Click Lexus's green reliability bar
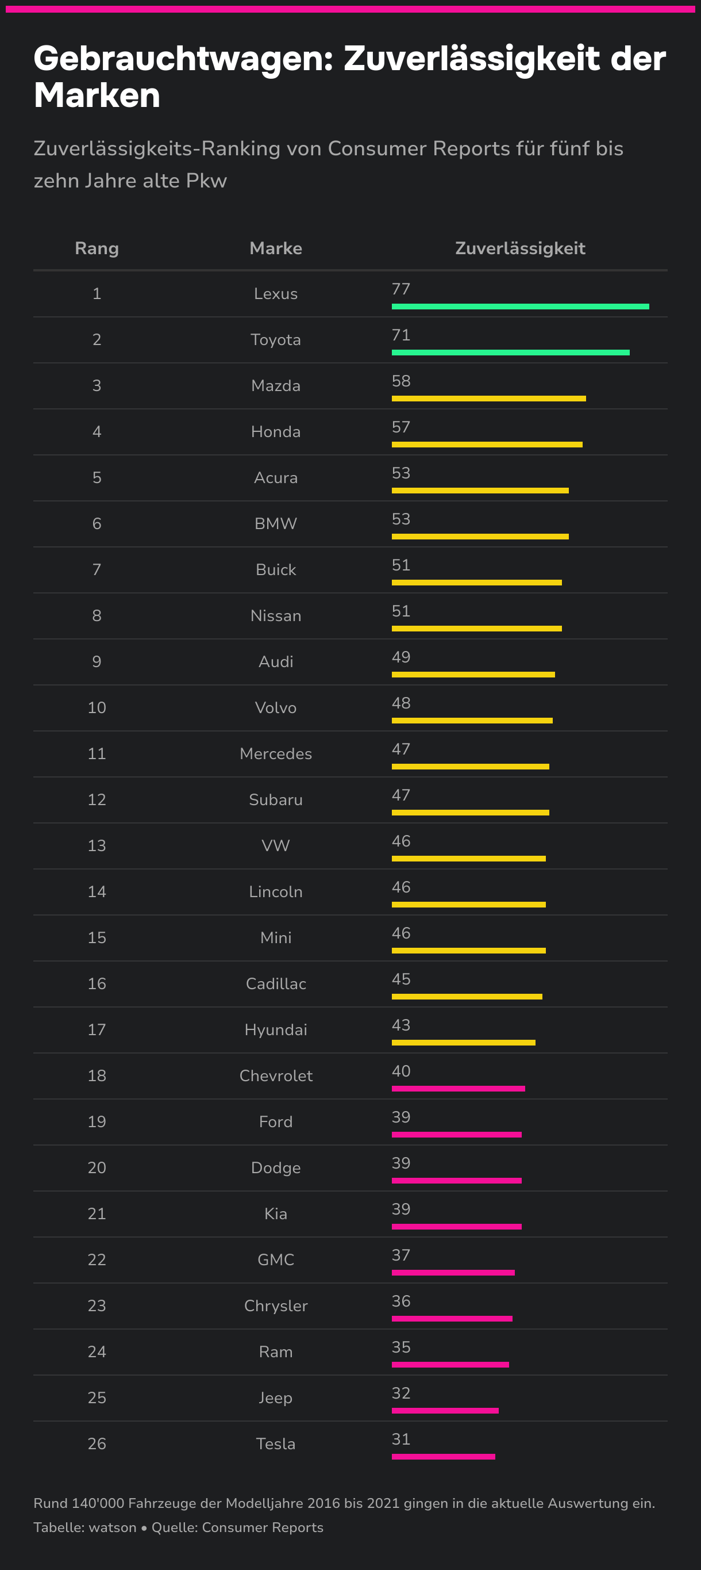 click(520, 307)
